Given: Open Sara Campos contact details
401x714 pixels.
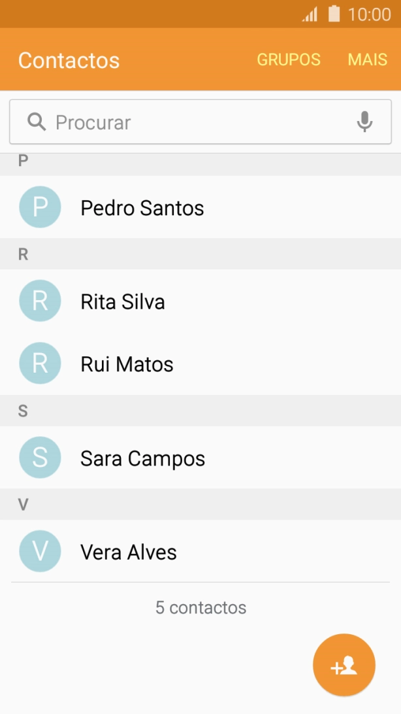Looking at the screenshot, I should (142, 458).
